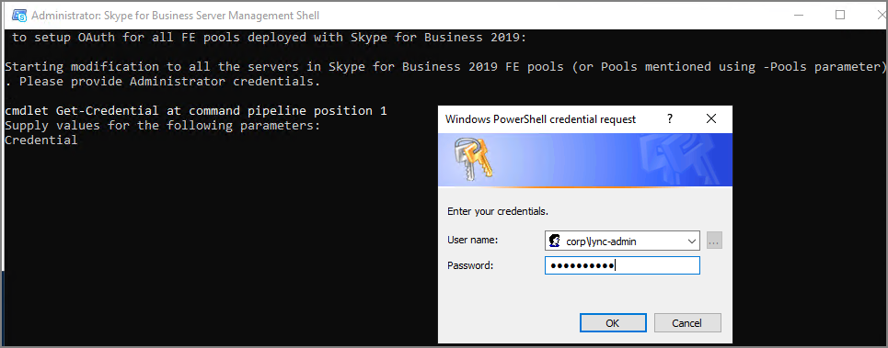Confirm credentials with the OK button
This screenshot has width=888, height=348.
(613, 323)
